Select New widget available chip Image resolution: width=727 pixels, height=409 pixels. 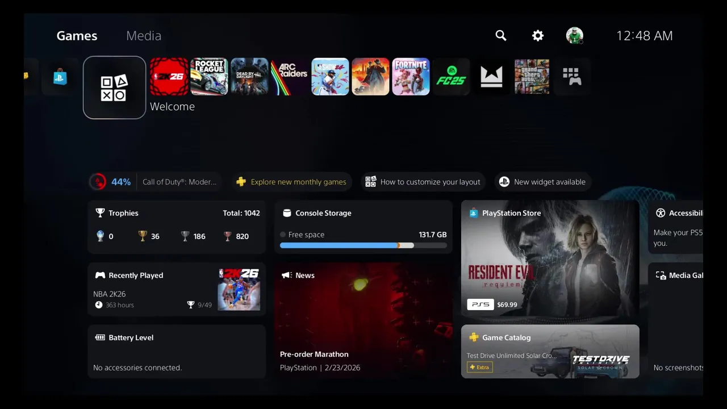[542, 182]
